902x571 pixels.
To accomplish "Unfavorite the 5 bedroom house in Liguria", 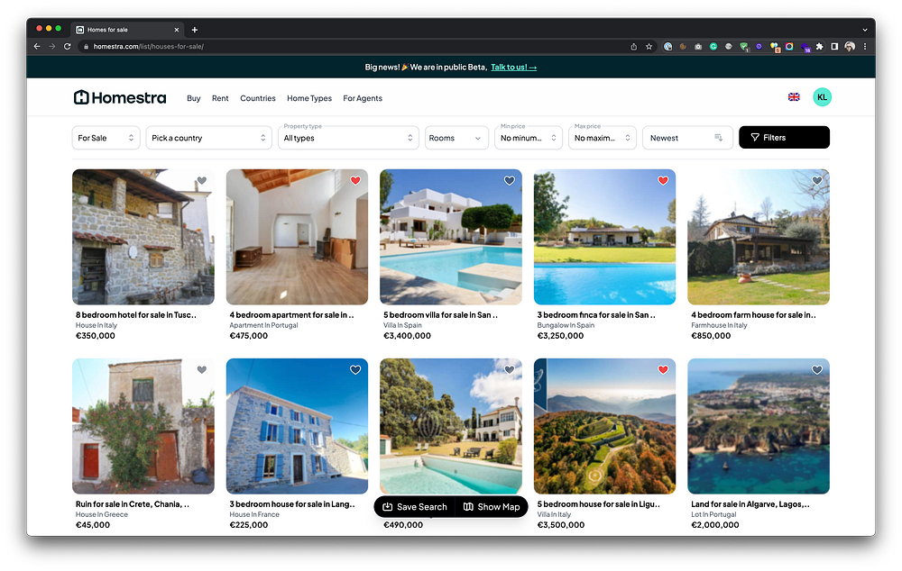I will click(x=663, y=370).
